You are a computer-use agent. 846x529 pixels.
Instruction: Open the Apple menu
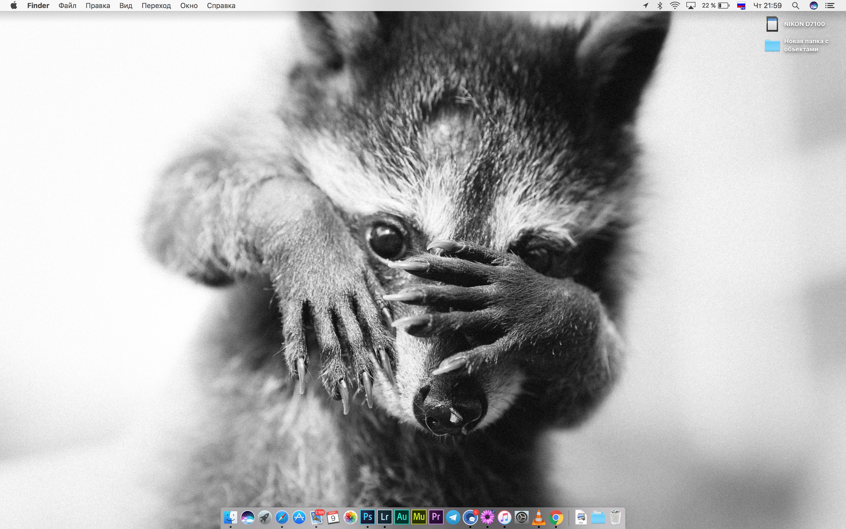[x=14, y=6]
